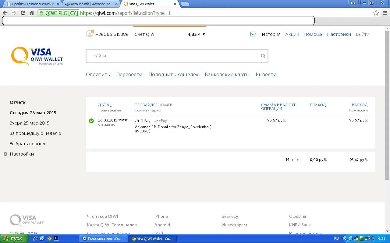
Task: Expand the Счет Qiwi balance dropdown arrow
Action: (x=204, y=34)
